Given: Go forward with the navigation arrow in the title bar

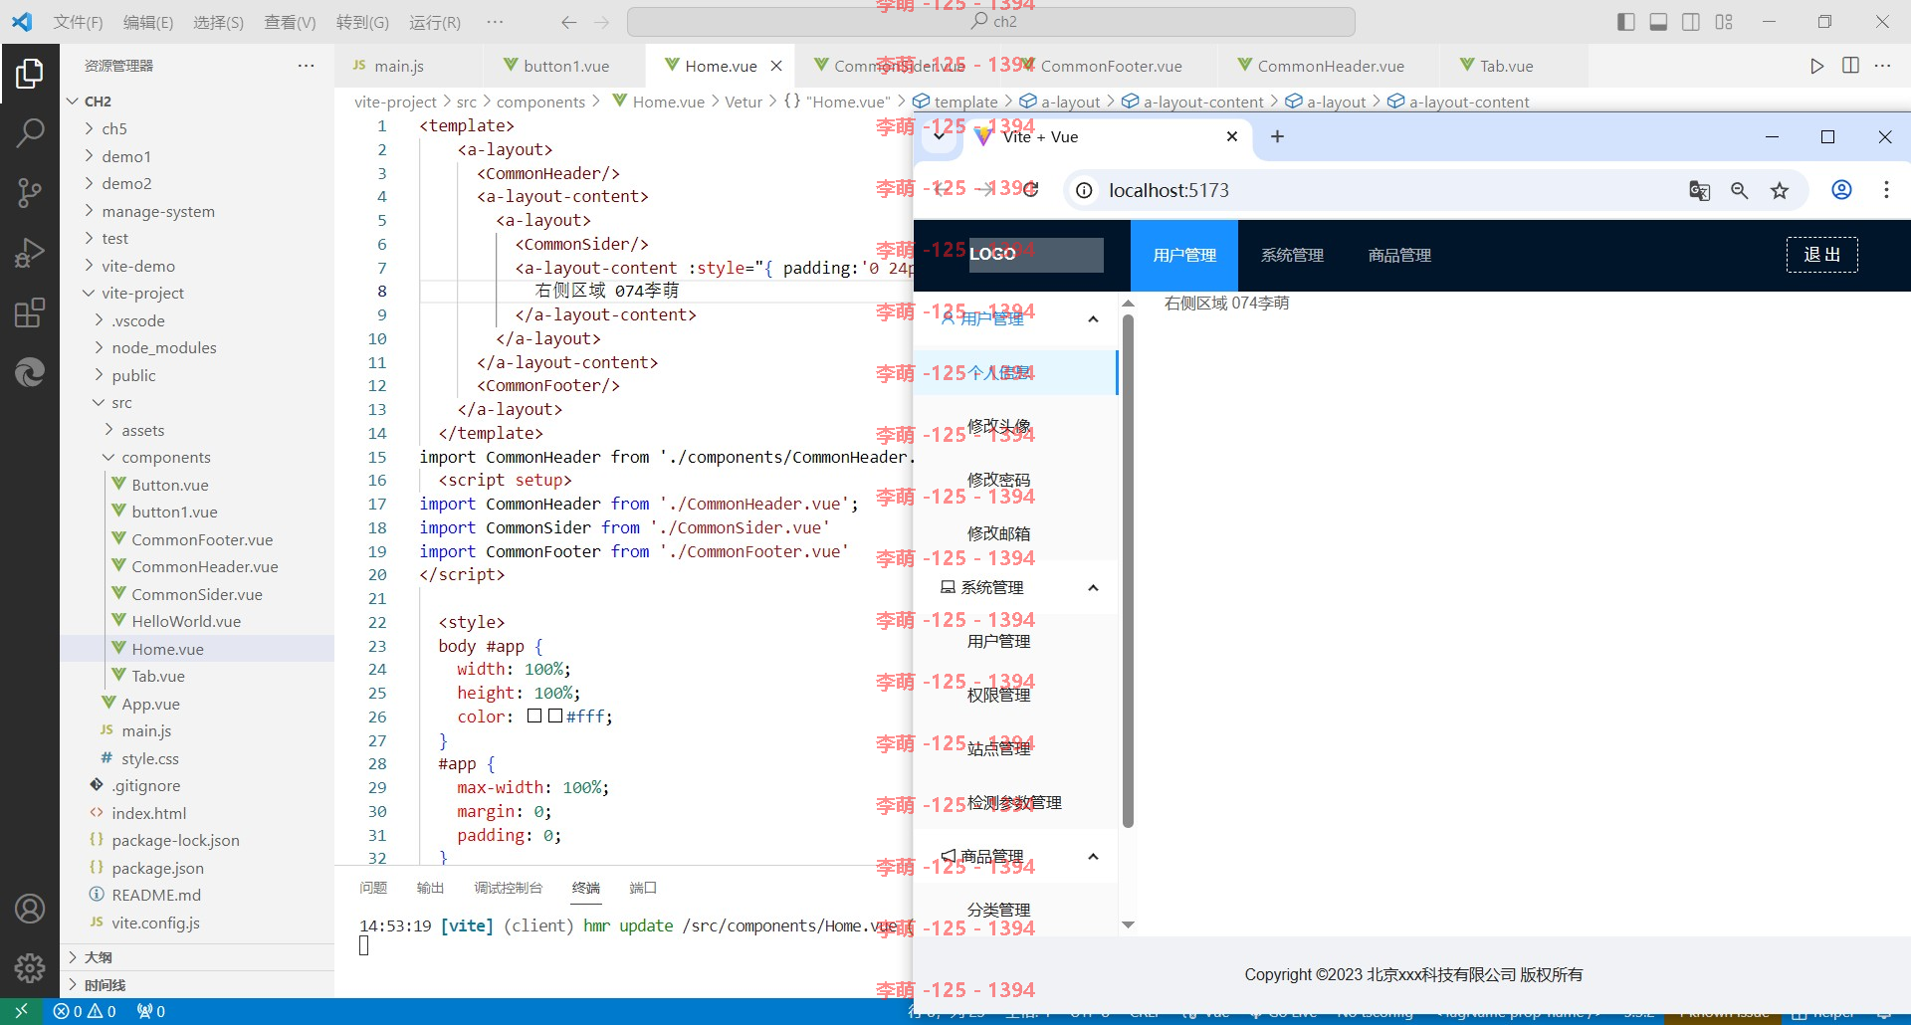Looking at the screenshot, I should (x=602, y=22).
